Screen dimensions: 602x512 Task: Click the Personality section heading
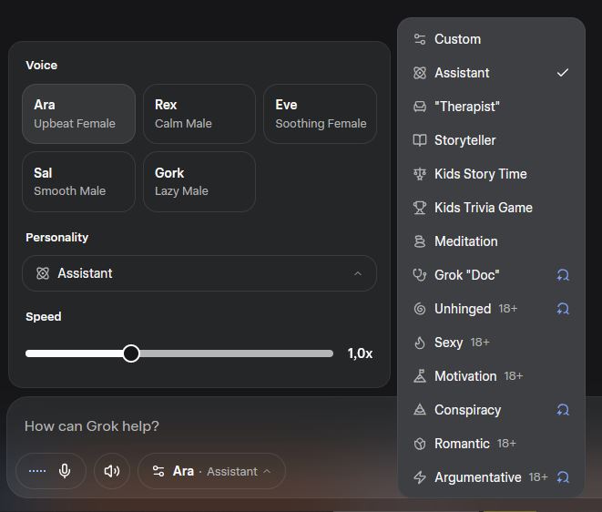point(56,238)
